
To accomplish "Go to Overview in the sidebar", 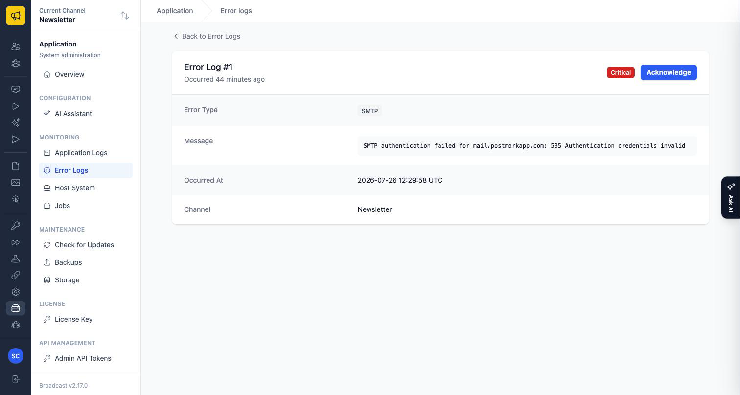I will [x=86, y=74].
